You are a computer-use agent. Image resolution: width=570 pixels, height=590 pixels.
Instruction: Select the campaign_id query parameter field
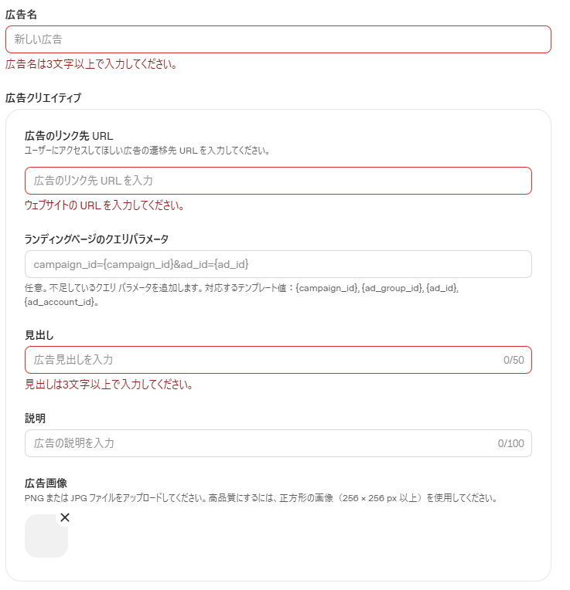click(278, 264)
